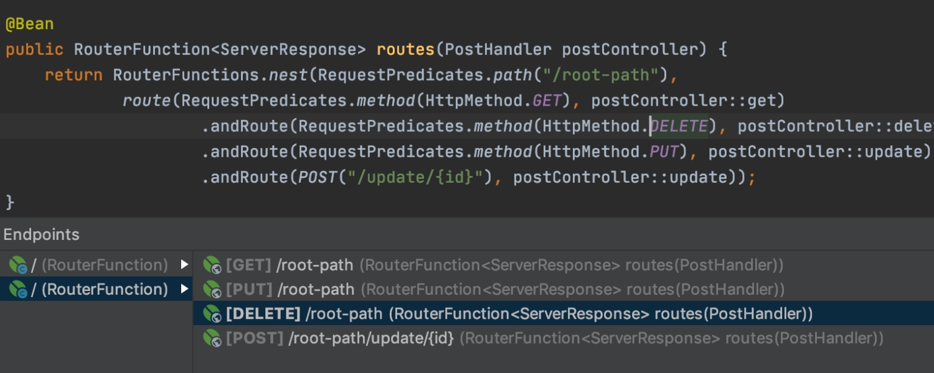Click RouterFunctions class name in the return line

(x=186, y=75)
